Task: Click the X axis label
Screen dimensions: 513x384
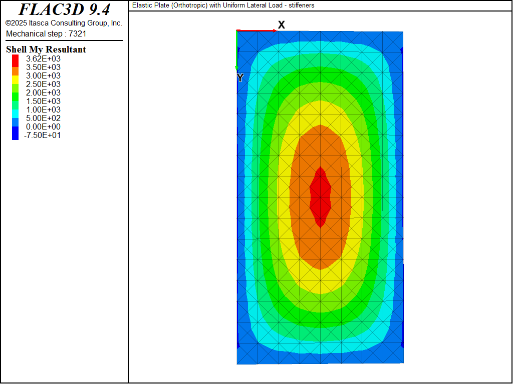Action: pyautogui.click(x=282, y=25)
